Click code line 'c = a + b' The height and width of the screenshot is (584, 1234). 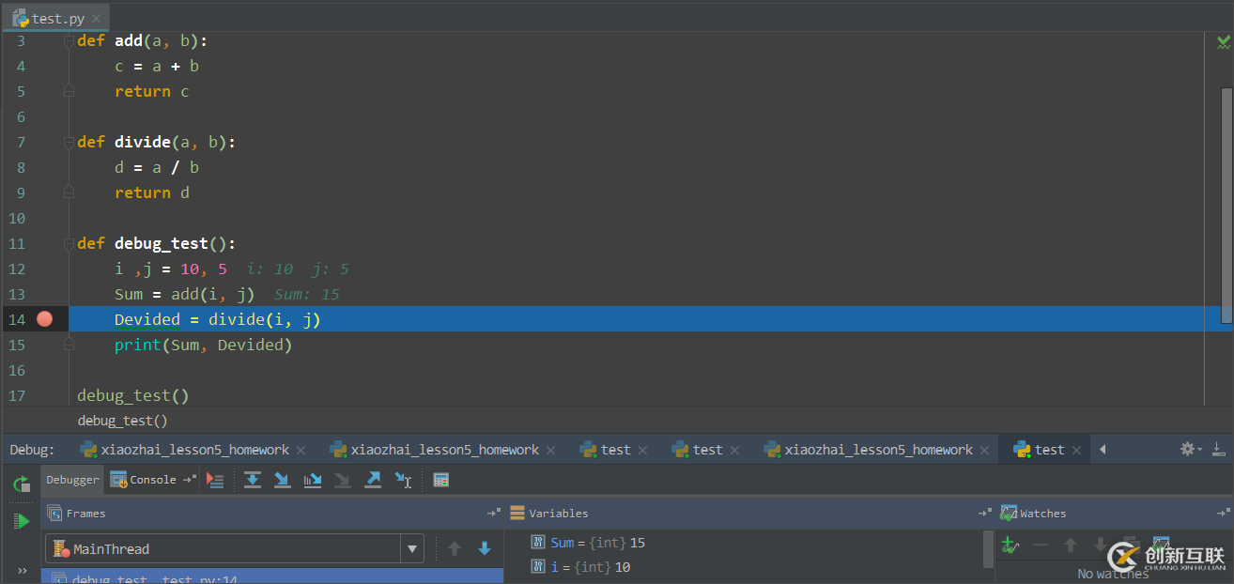pyautogui.click(x=157, y=66)
